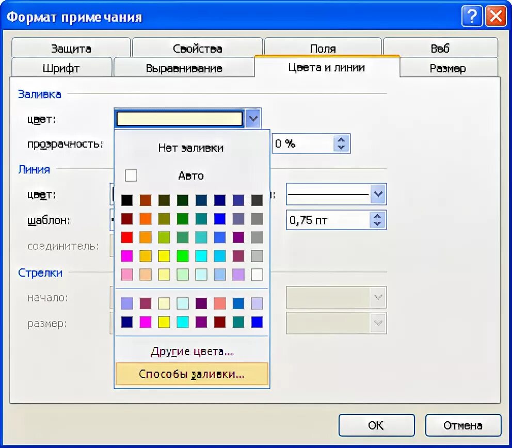Click the шаблон: label

coord(49,220)
